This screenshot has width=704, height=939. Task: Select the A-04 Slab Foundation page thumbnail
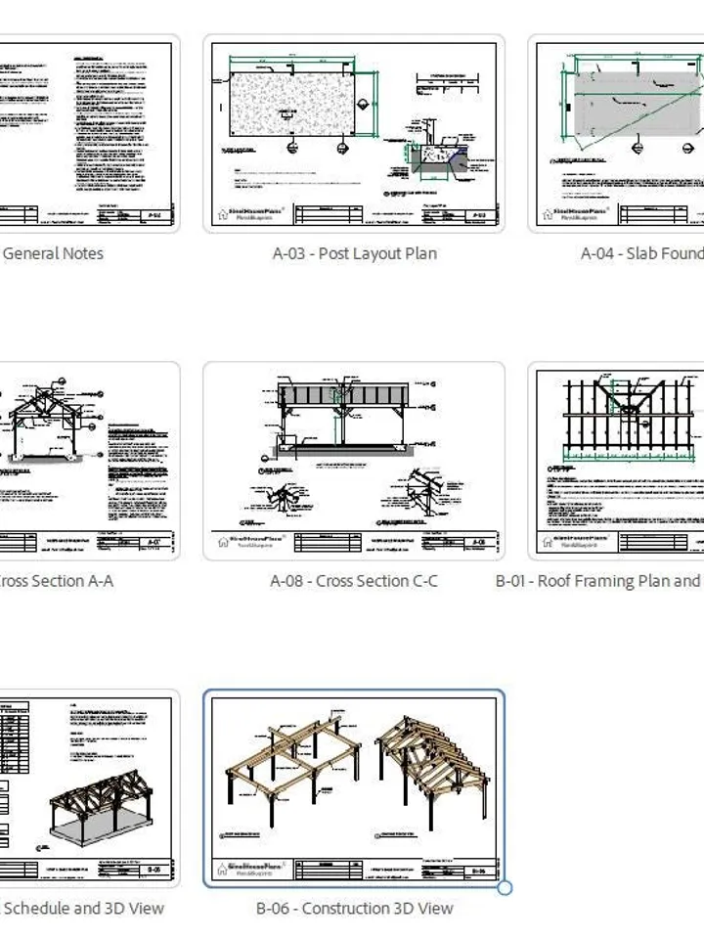[616, 134]
